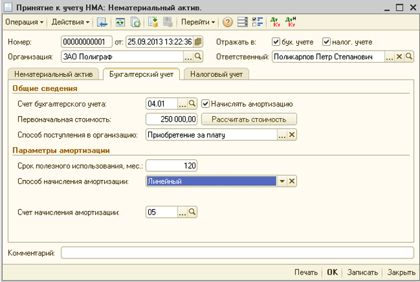Click the Рассчитать стоимость button
The width and height of the screenshot is (420, 282).
(249, 119)
